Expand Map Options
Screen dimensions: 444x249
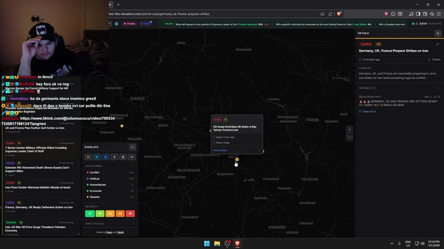pyautogui.click(x=110, y=223)
